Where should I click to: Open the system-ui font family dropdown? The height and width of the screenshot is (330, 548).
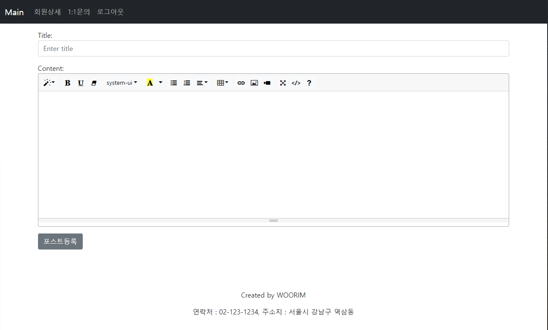click(122, 83)
